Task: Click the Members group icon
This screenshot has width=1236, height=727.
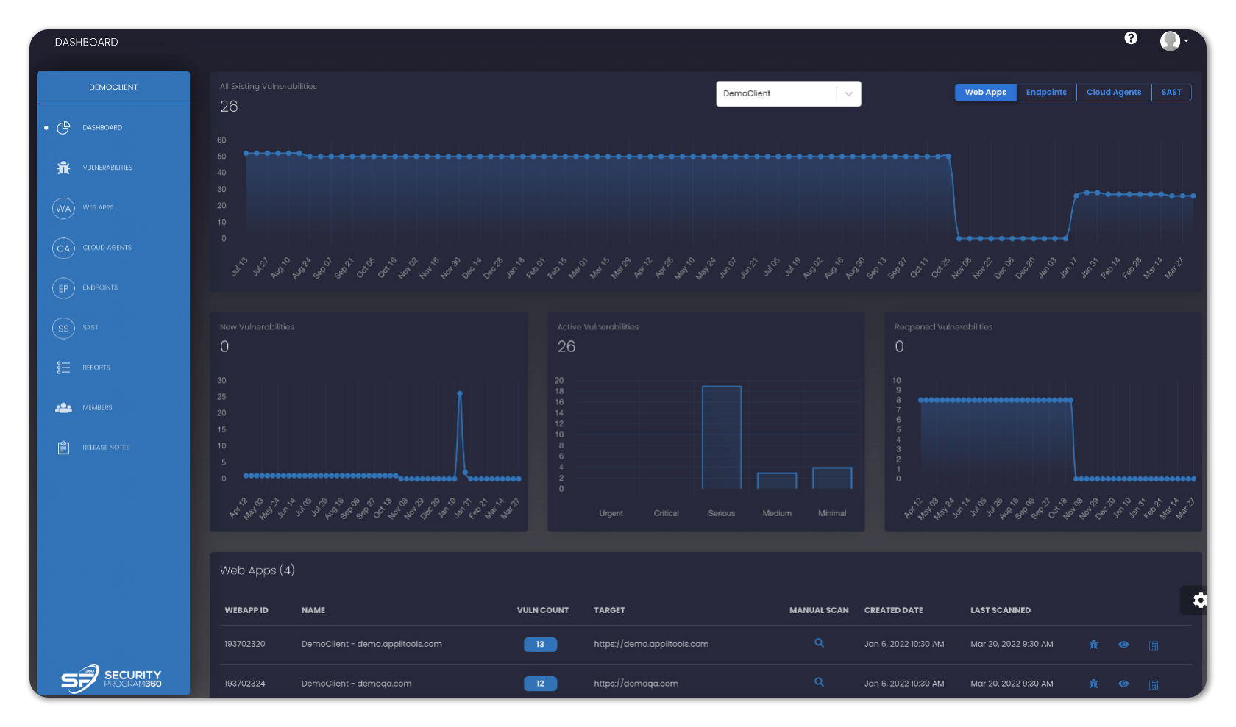Action: click(x=64, y=407)
